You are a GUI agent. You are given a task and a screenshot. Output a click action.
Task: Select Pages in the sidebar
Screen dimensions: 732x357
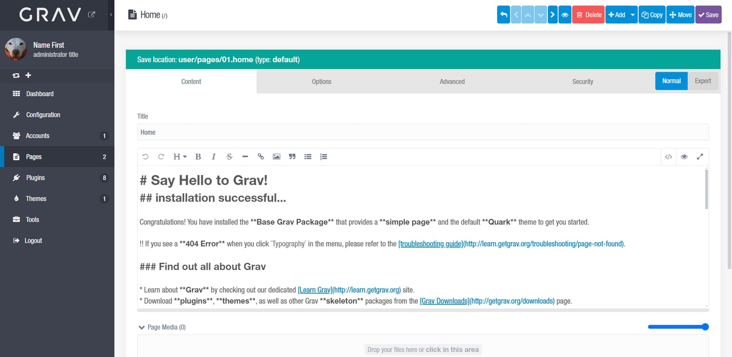57,157
